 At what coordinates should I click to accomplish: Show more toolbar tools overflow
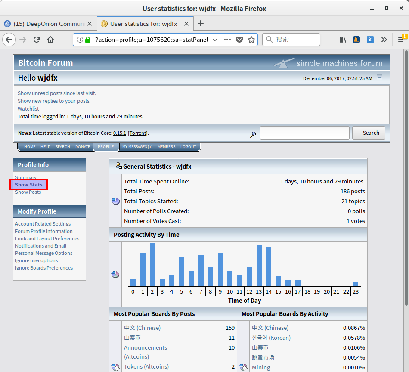tap(384, 40)
